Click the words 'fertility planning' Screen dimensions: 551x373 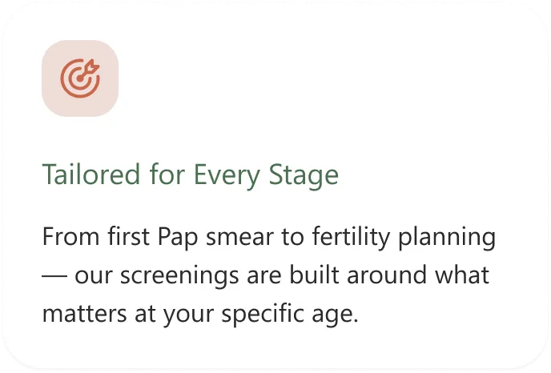tap(404, 238)
